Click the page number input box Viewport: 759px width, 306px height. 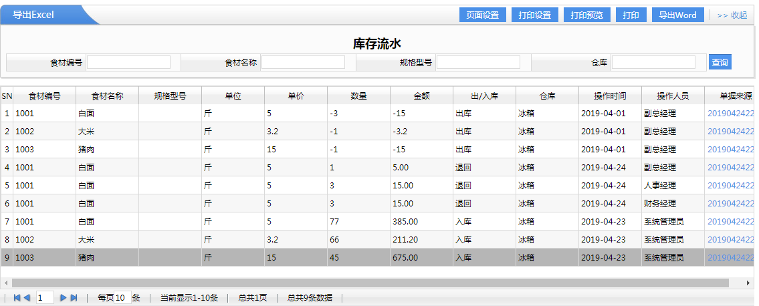pos(45,298)
